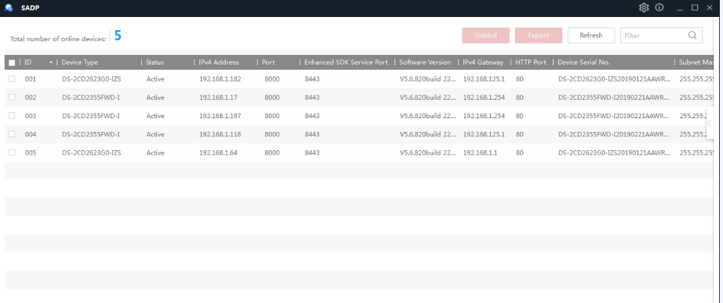Screen dimensions: 723x303
Task: Check the box for device 001
Action: pos(12,79)
